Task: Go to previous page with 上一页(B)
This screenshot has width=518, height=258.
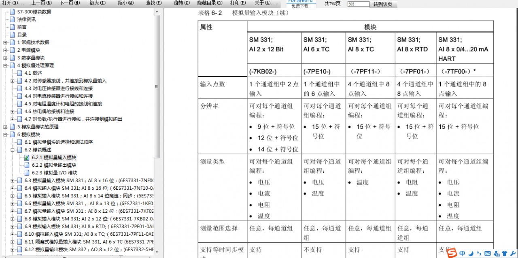Action: pyautogui.click(x=41, y=3)
